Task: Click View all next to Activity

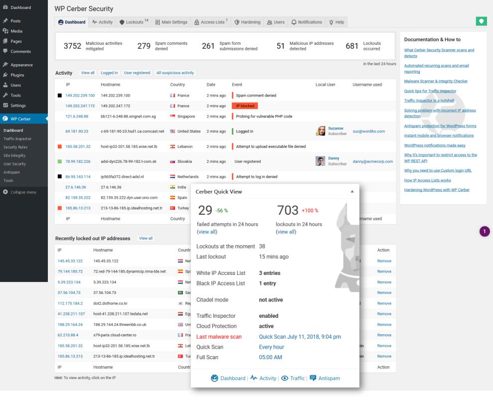Action: (88, 73)
